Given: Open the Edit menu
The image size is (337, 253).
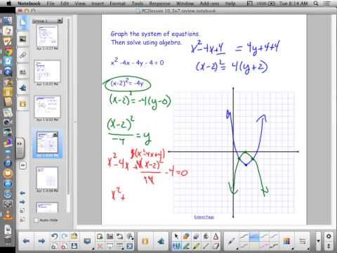Looking at the screenshot, I should [65, 4].
